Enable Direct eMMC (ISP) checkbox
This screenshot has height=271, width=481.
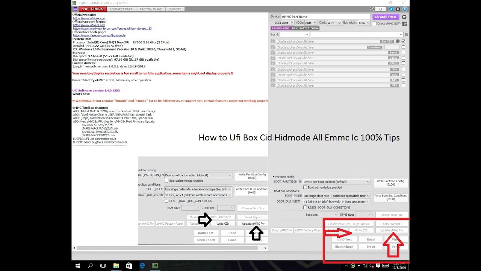(375, 23)
